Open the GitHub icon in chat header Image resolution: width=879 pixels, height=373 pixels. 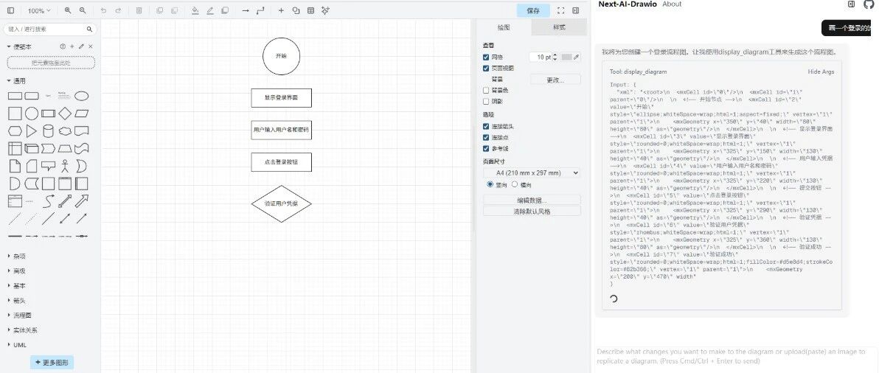point(869,4)
